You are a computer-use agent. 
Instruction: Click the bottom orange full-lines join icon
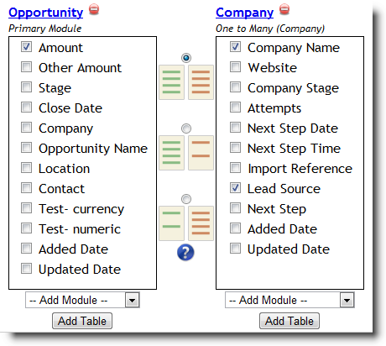click(201, 223)
